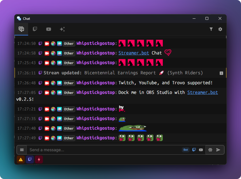This screenshot has height=179, width=241.
Task: Click the globe icon beside the send arrow
Action: click(210, 150)
